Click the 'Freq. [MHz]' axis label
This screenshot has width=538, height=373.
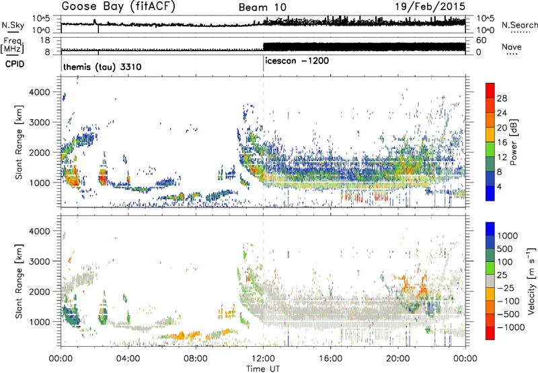pos(12,45)
